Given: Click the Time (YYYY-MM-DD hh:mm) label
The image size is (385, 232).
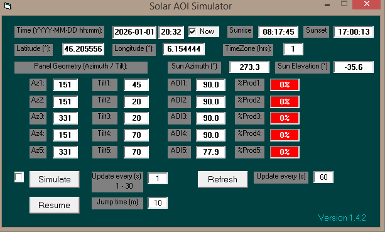Looking at the screenshot, I should 59,31.
